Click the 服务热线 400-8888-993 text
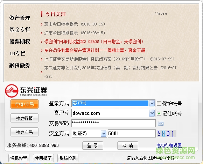The width and height of the screenshot is (203, 164). [33, 146]
